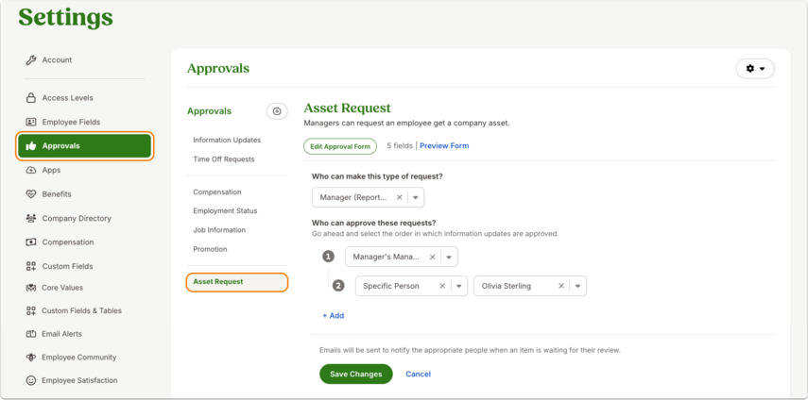This screenshot has width=808, height=400.
Task: Select Information Updates approval type
Action: coord(227,140)
